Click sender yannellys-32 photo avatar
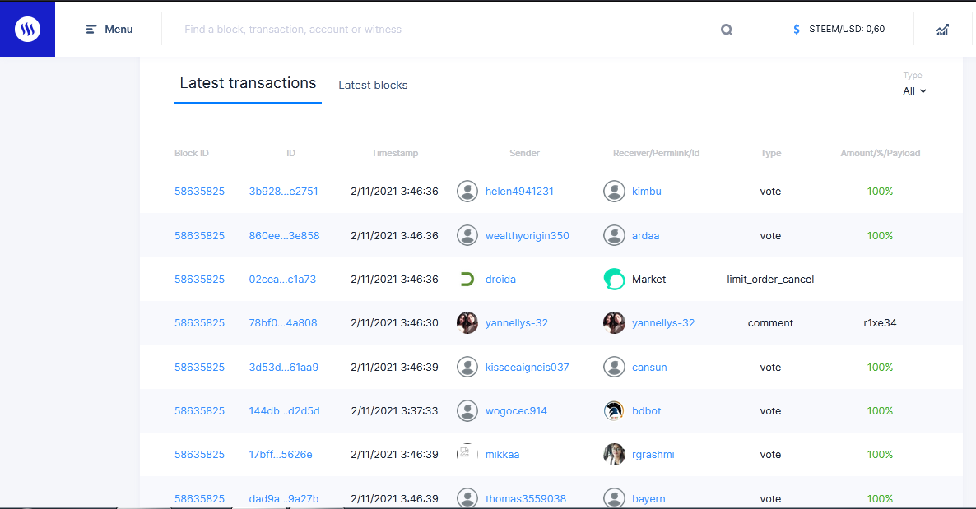Image resolution: width=976 pixels, height=509 pixels. 467,323
